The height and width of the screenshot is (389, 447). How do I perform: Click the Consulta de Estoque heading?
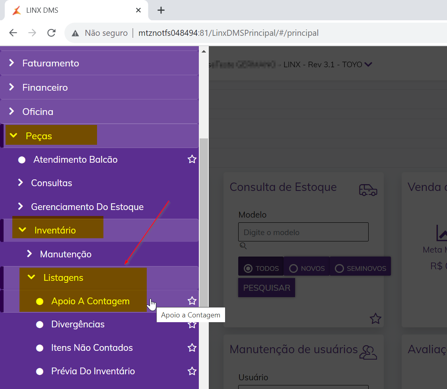tap(283, 187)
